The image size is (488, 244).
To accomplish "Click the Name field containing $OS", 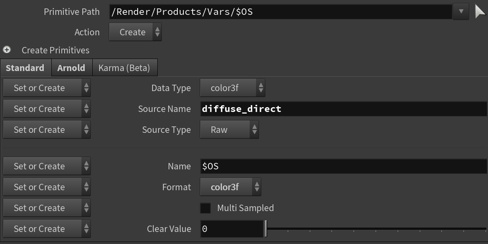I will point(343,166).
